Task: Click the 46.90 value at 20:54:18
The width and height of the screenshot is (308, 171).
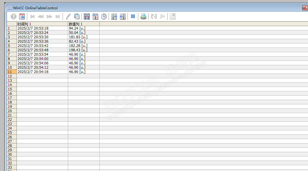Action: (x=77, y=72)
